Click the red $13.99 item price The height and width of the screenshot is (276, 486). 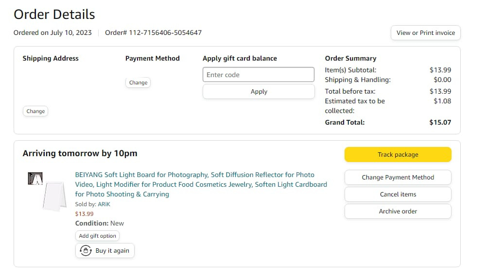click(x=84, y=214)
